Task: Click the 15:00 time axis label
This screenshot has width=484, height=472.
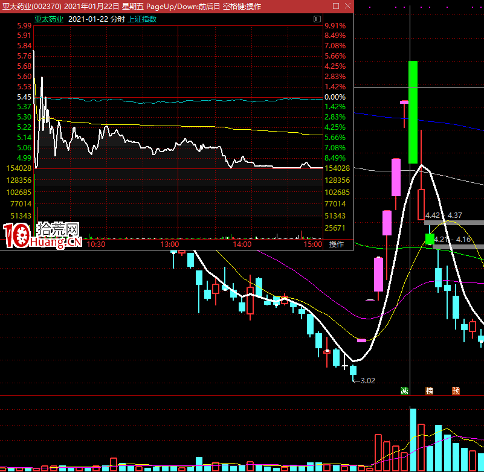Action: (x=313, y=244)
